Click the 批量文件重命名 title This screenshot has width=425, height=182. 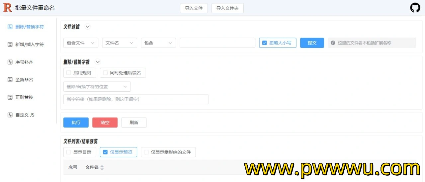(x=35, y=8)
